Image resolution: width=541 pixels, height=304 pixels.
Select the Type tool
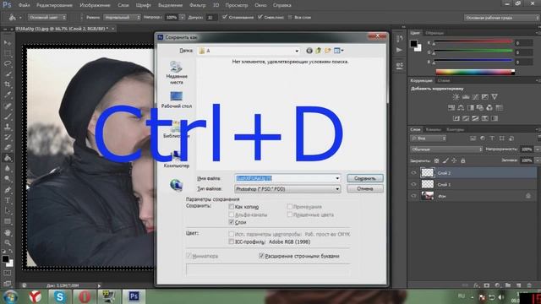8,200
